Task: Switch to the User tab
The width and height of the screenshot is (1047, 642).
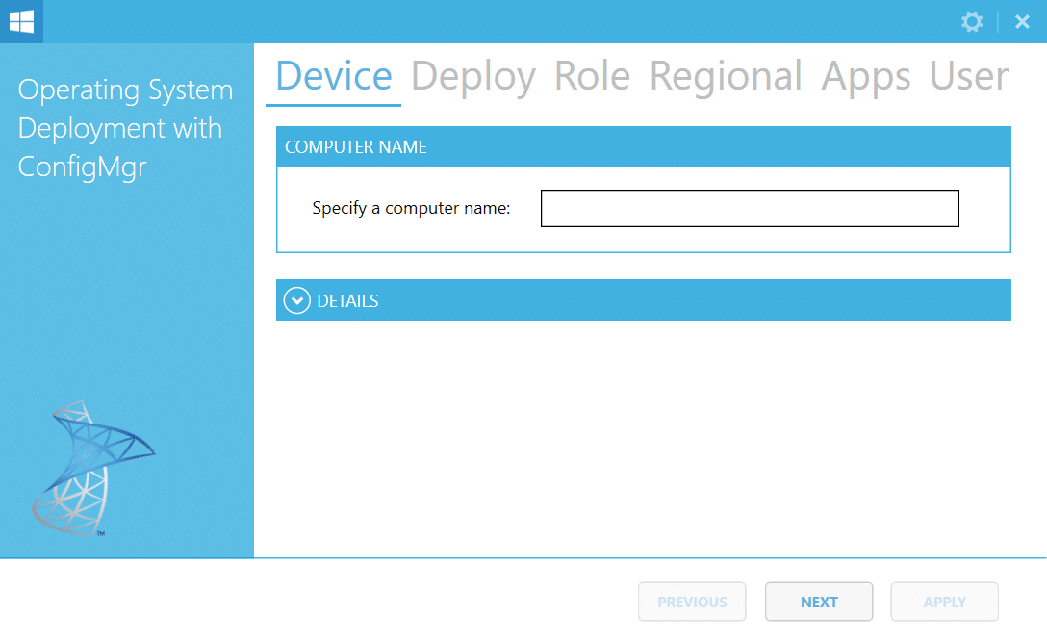Action: [968, 77]
